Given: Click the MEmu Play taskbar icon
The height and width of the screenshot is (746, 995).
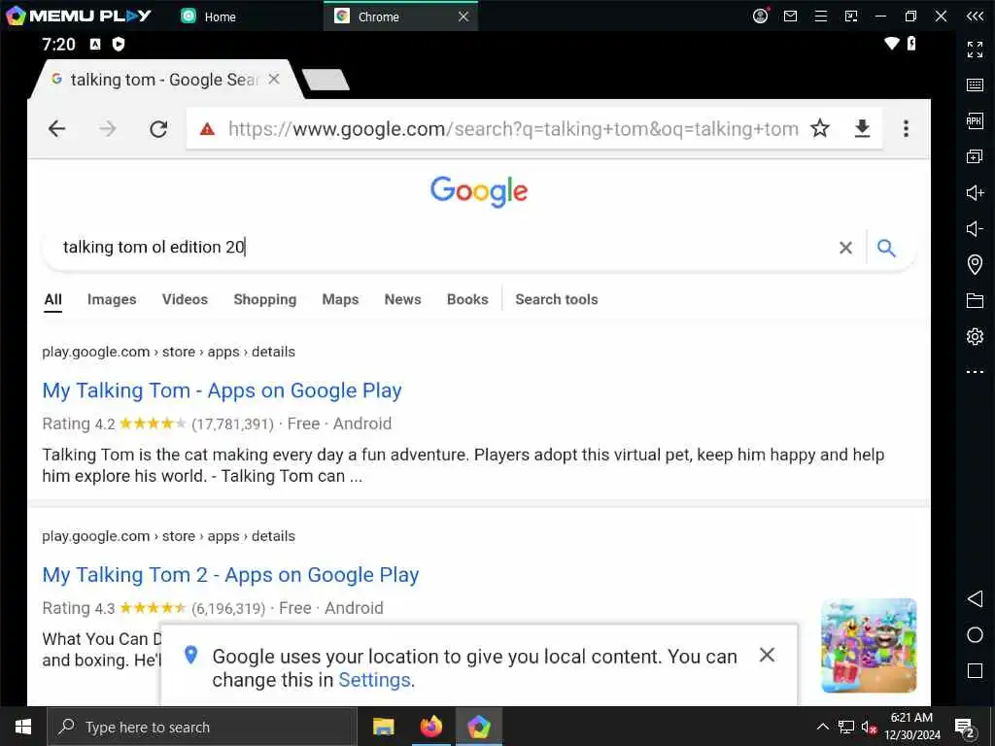Looking at the screenshot, I should (479, 727).
